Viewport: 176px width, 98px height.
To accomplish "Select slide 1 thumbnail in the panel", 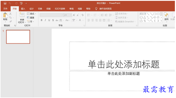I will click(x=18, y=37).
